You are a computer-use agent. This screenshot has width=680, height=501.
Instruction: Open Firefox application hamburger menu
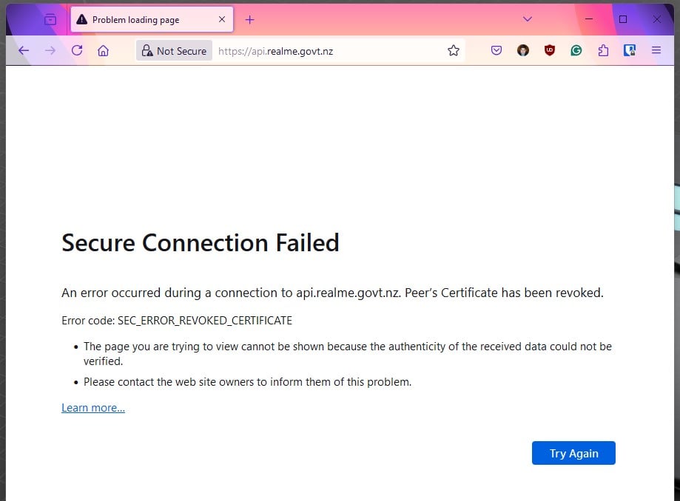coord(656,51)
